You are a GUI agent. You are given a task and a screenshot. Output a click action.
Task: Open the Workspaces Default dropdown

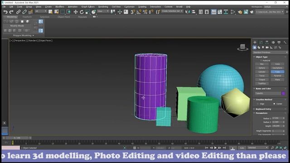click(x=275, y=7)
